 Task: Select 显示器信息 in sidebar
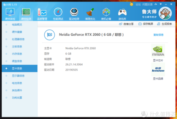click(19, 76)
